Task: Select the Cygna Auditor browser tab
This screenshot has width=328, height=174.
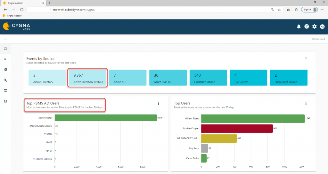Action: click(22, 3)
